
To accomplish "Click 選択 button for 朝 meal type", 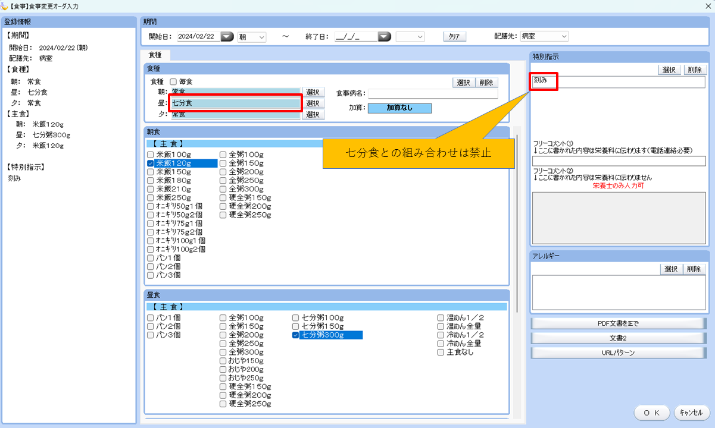I will (313, 92).
